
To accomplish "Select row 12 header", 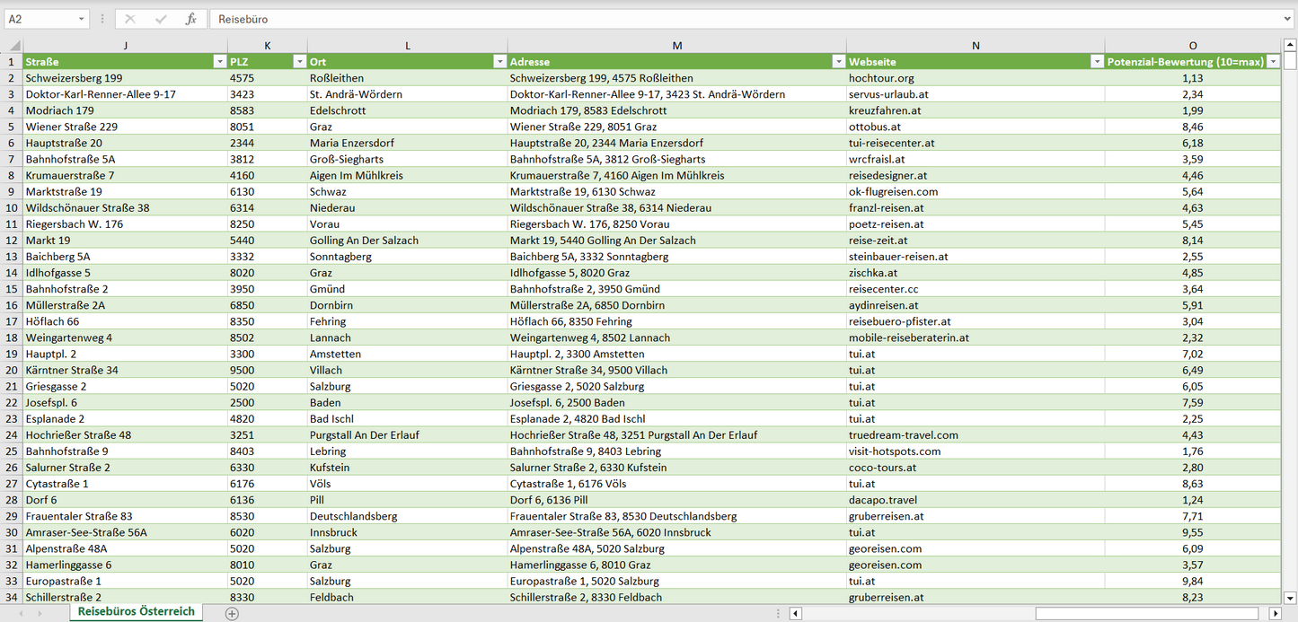I will click(x=12, y=241).
